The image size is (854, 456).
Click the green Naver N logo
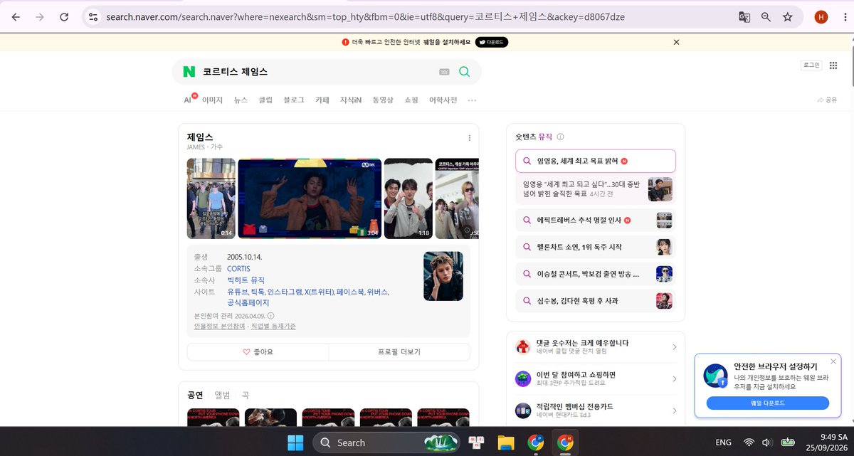(189, 72)
